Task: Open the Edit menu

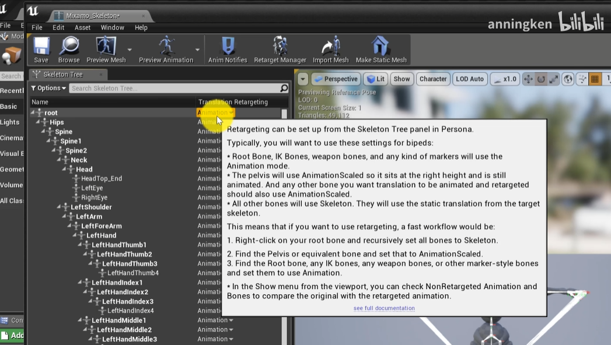Action: click(x=58, y=27)
